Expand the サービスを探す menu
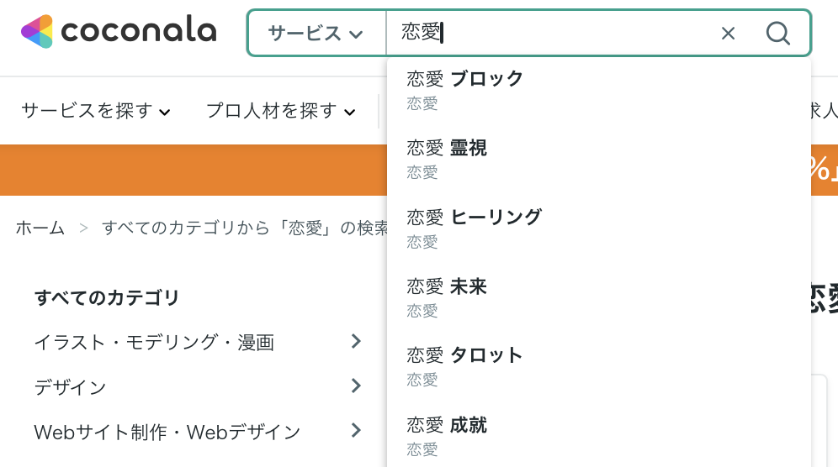Screen dimensions: 838x467 pos(96,111)
